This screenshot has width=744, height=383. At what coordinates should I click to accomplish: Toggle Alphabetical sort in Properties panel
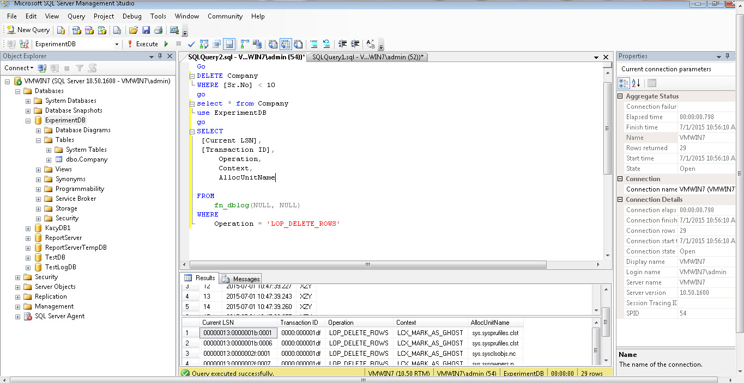click(x=636, y=83)
